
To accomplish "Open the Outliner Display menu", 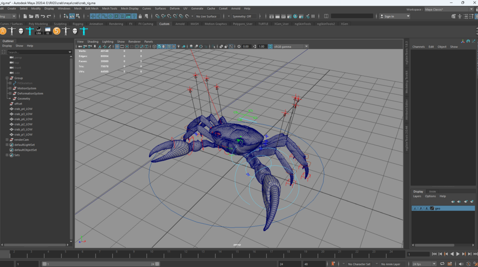I will 7,46.
